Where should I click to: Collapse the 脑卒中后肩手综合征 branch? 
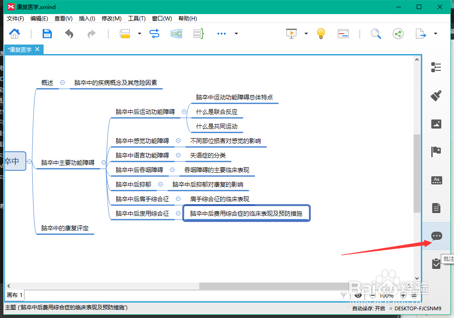tap(178, 199)
